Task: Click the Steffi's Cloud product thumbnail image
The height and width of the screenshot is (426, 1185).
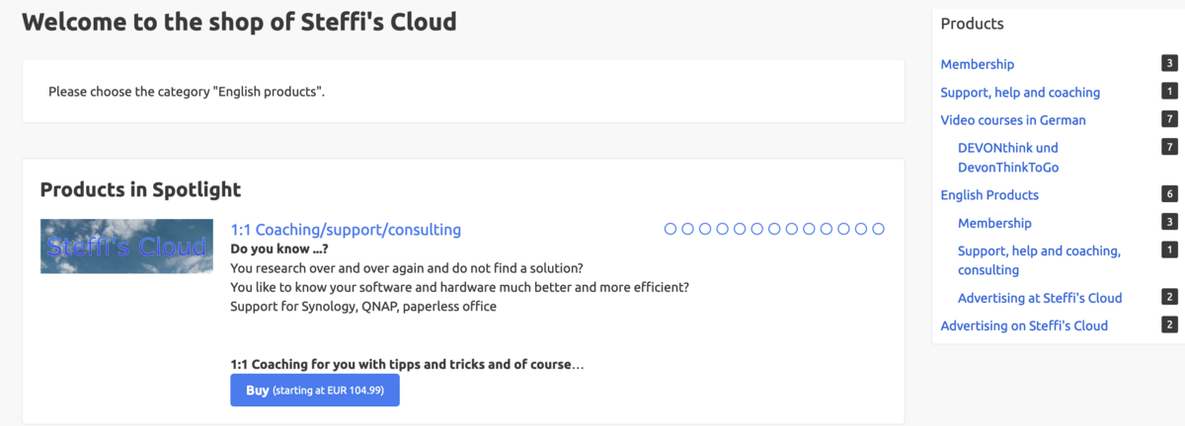Action: [x=126, y=247]
